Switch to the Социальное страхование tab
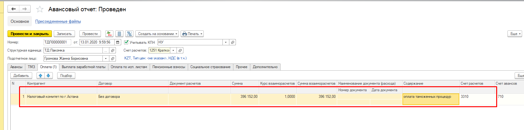This screenshot has width=524, height=130. 210,67
